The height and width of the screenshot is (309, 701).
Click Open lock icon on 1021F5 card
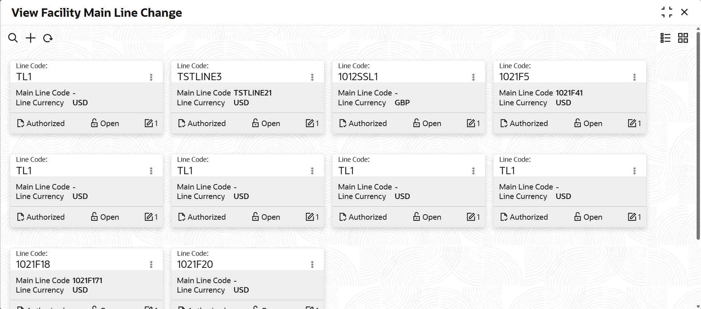point(578,123)
